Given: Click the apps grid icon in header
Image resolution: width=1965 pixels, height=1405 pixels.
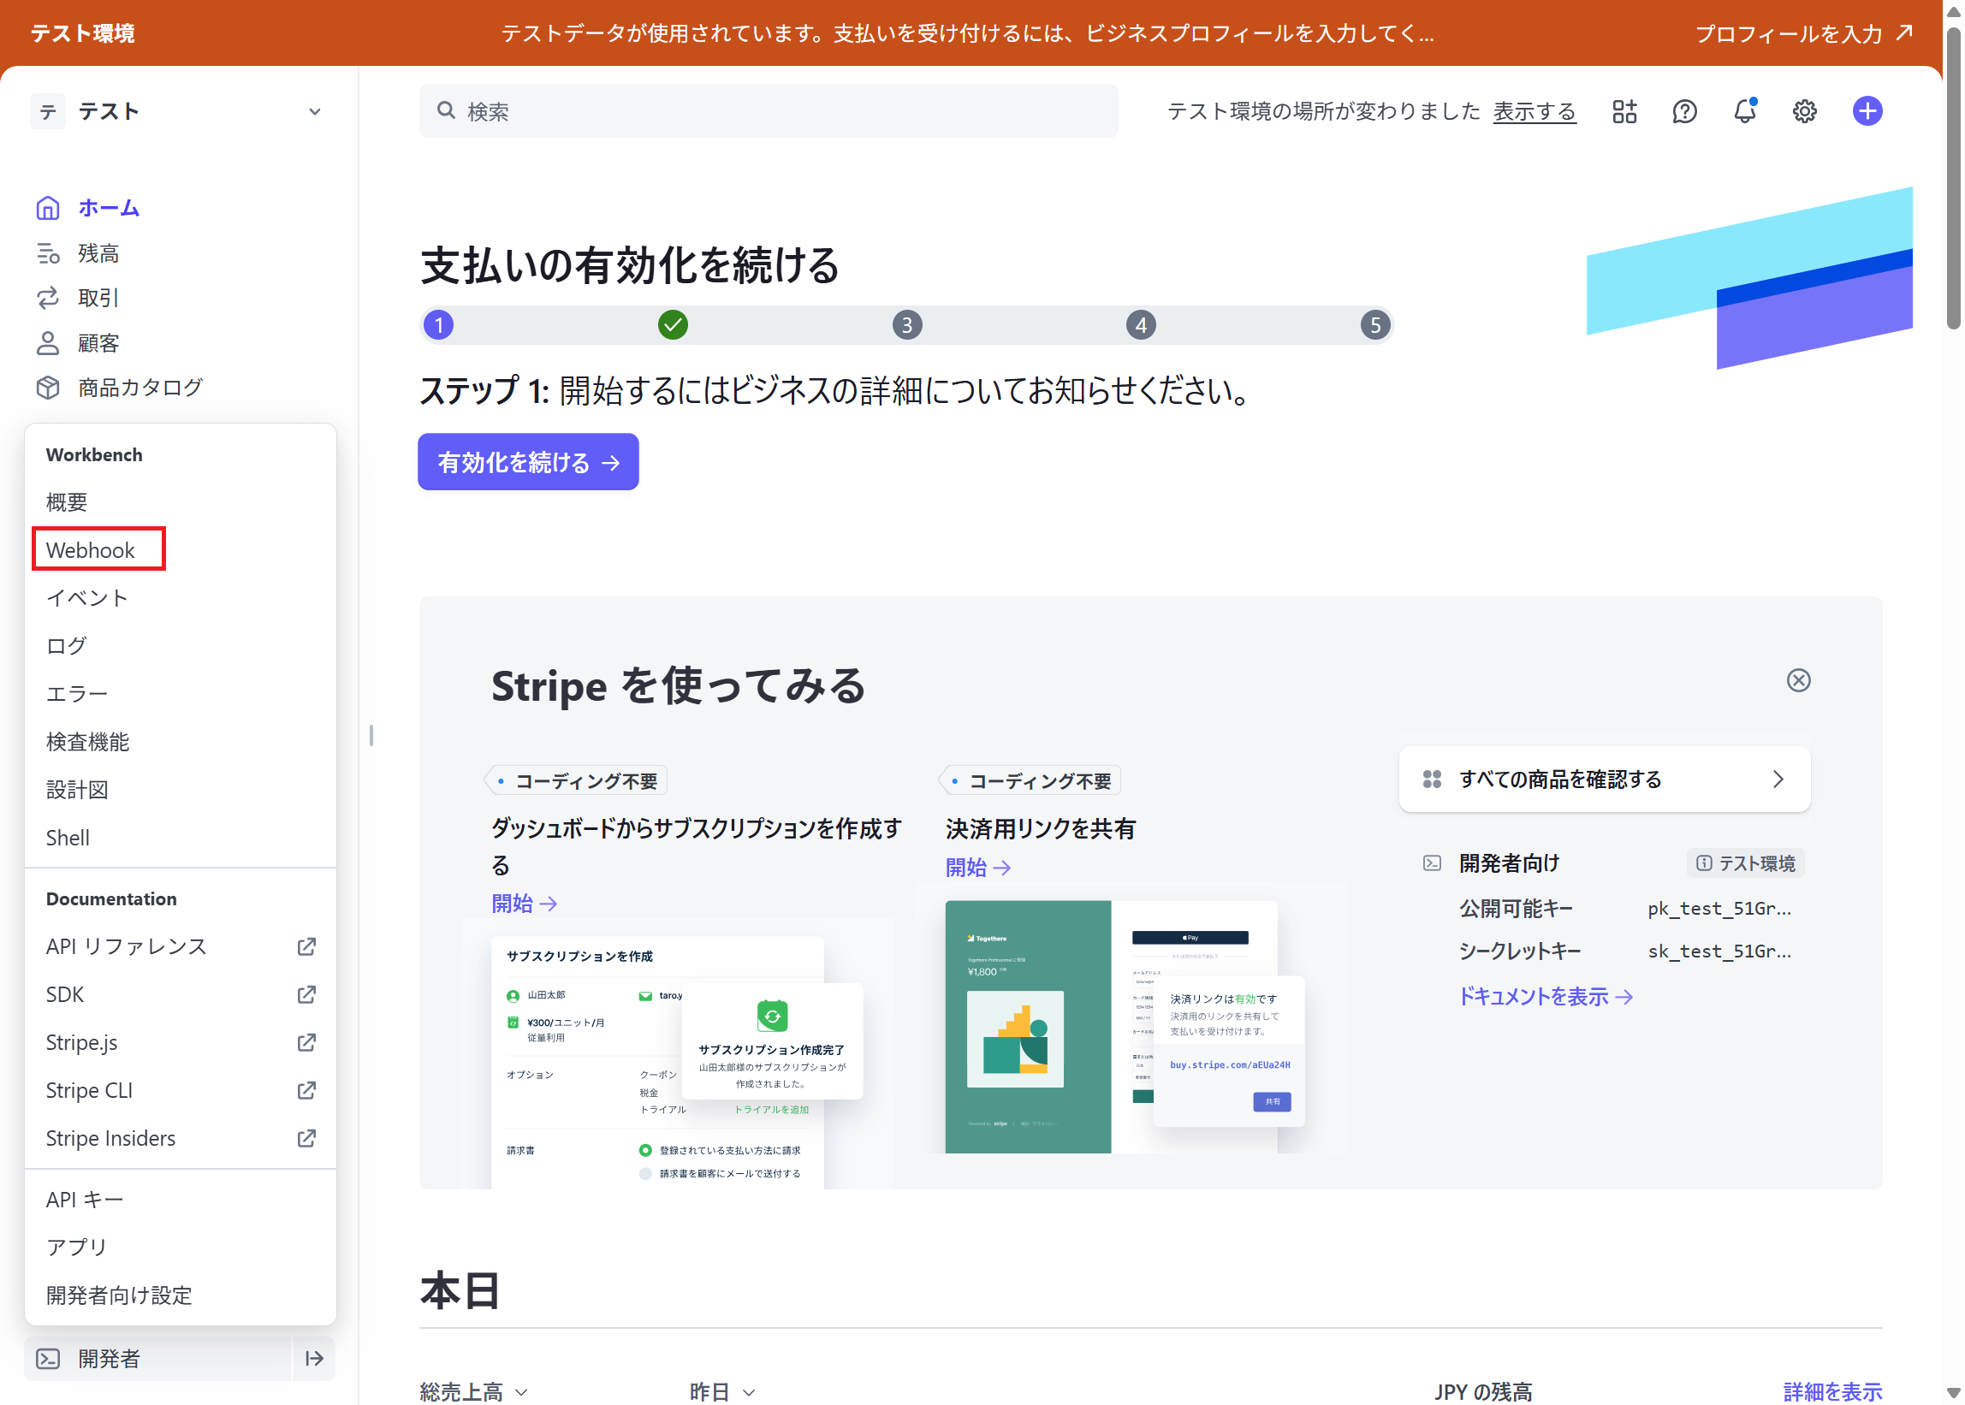Looking at the screenshot, I should coord(1624,110).
